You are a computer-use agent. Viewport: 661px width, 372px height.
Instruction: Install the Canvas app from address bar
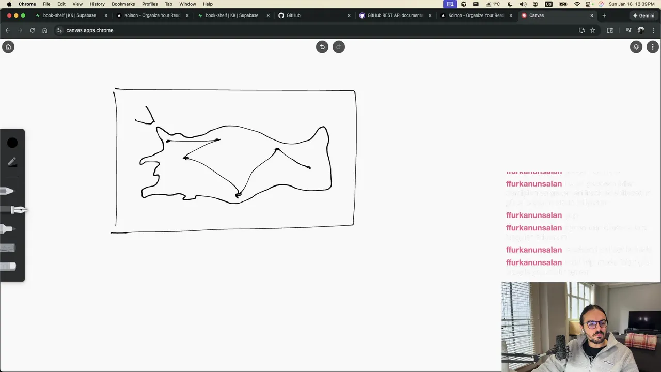[581, 30]
